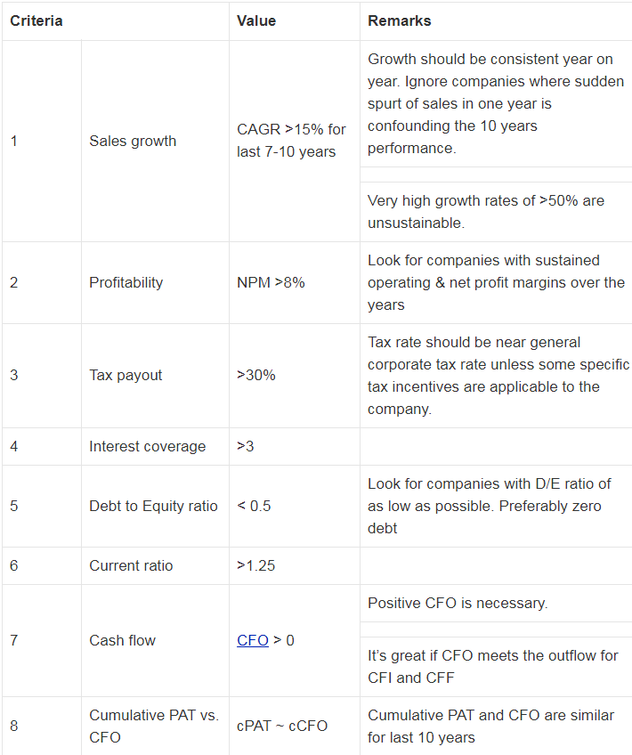Click the Cumulative PAT vs. CFO cell
The height and width of the screenshot is (755, 632).
[153, 726]
